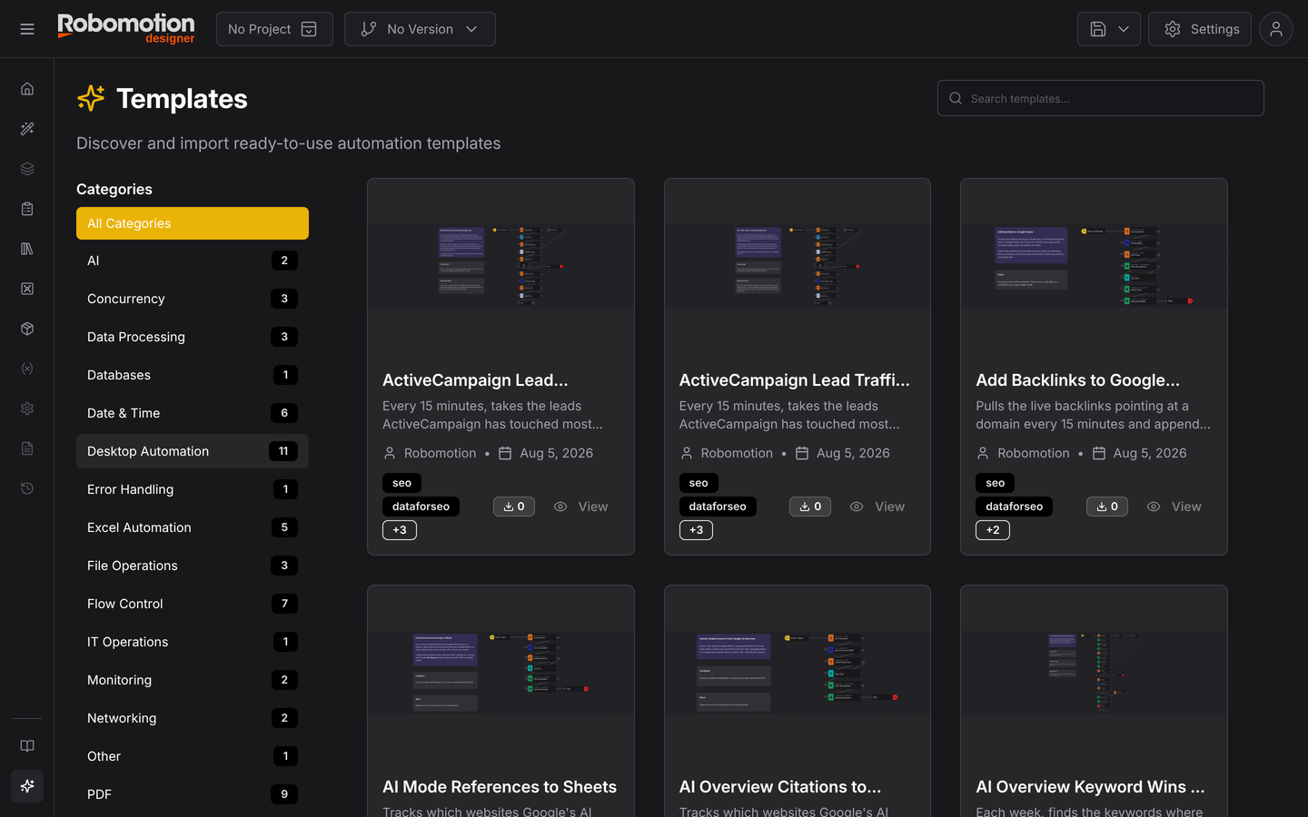Select the Desktop Automation category
Viewport: 1308px width, 817px height.
pos(193,451)
